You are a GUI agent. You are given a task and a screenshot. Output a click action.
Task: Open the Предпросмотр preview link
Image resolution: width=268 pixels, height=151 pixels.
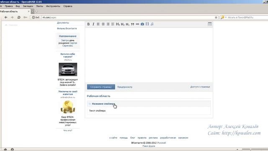(x=125, y=87)
